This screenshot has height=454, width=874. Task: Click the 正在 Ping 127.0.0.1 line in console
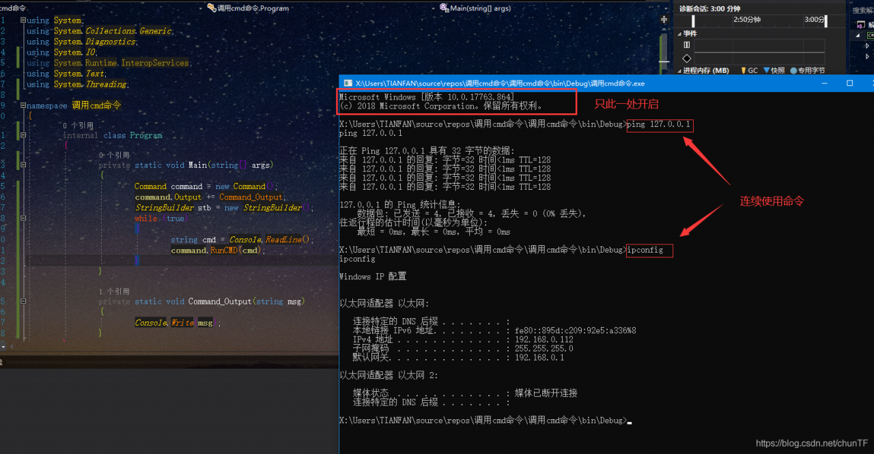pyautogui.click(x=427, y=150)
